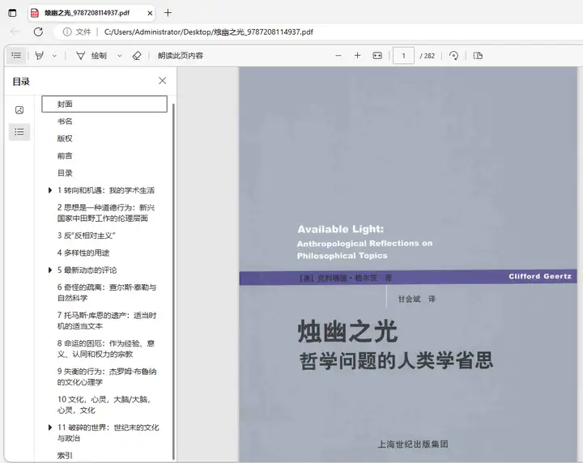
Task: Toggle the page view layout icon
Action: click(478, 56)
